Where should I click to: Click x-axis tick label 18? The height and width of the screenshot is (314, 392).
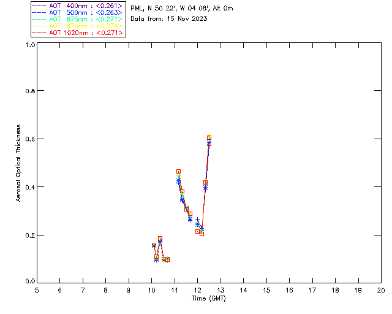click(336, 290)
